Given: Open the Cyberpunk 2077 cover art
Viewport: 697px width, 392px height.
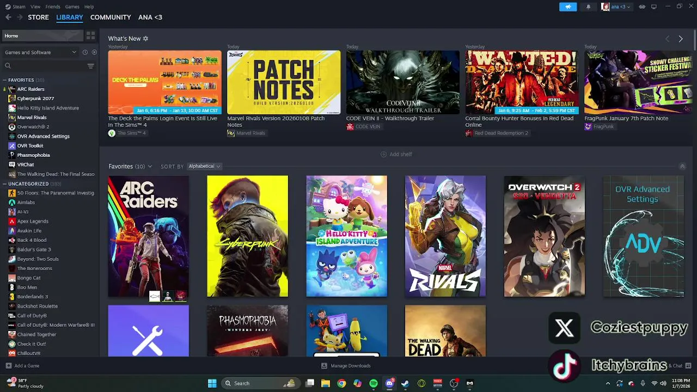Looking at the screenshot, I should click(247, 236).
